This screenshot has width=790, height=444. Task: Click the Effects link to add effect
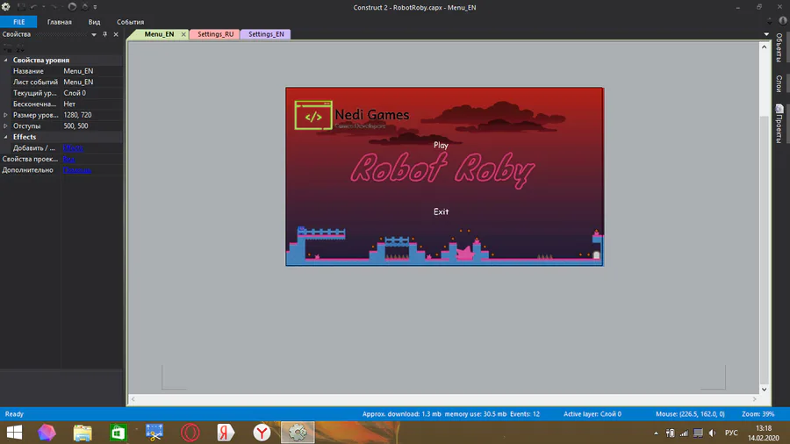point(73,148)
